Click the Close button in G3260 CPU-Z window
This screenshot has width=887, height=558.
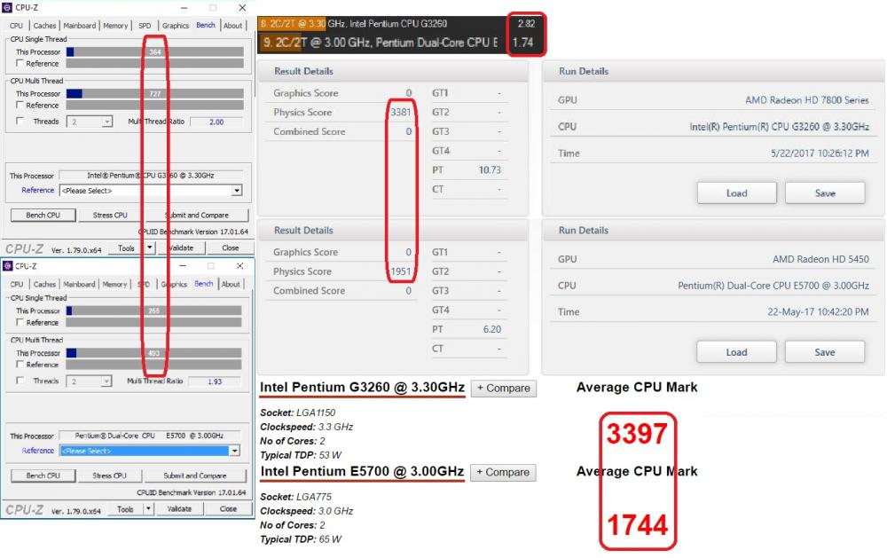(x=231, y=248)
